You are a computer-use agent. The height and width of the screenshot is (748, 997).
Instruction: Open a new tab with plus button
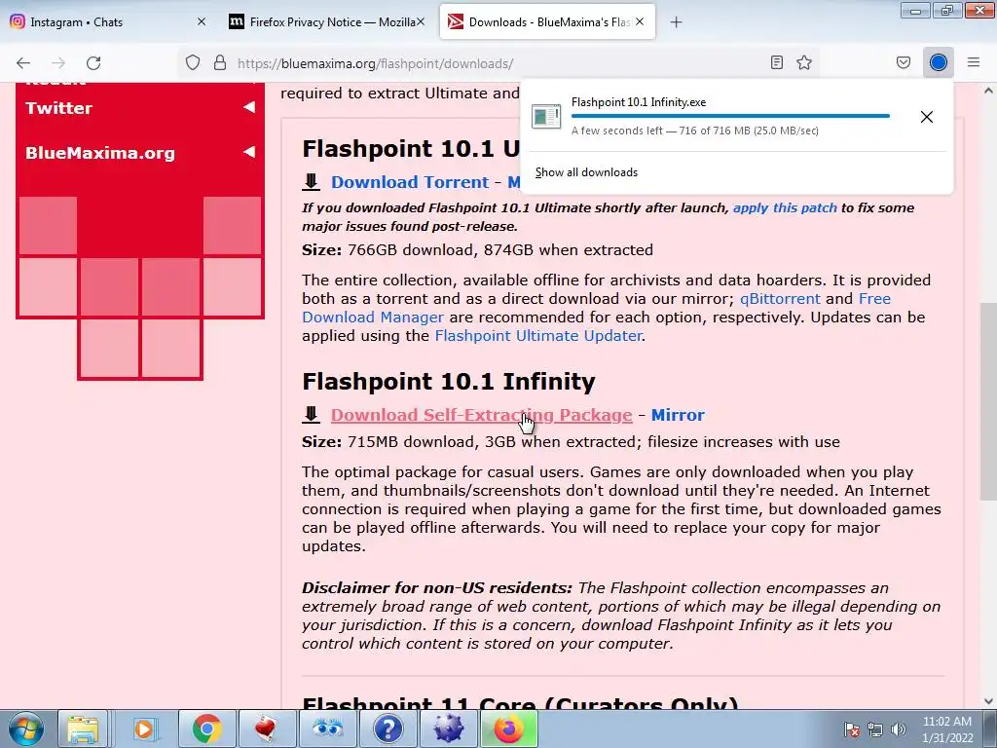(676, 22)
